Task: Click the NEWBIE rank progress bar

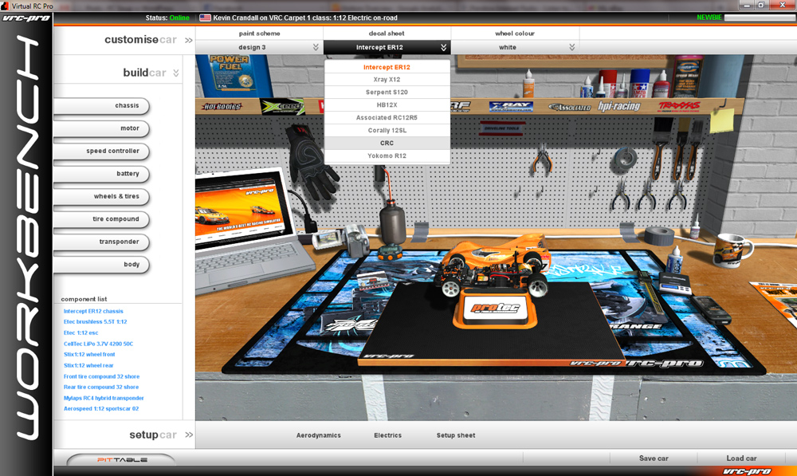Action: pyautogui.click(x=760, y=18)
